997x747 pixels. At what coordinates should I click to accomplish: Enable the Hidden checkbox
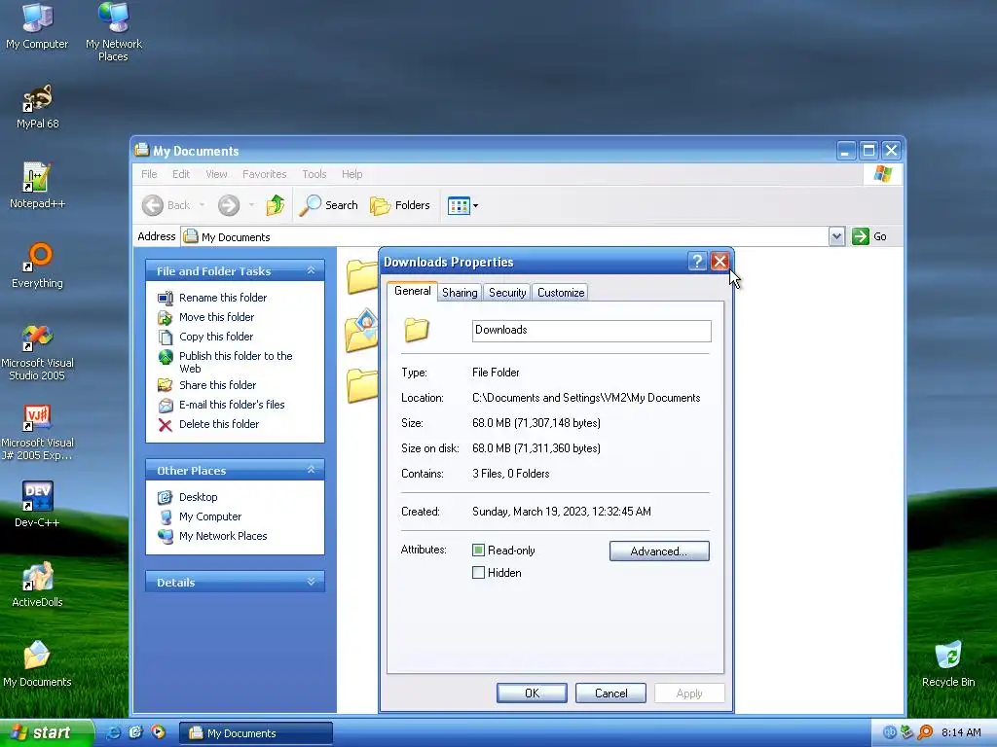point(479,572)
